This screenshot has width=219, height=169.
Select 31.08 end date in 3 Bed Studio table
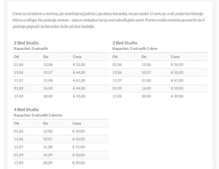[146, 80]
